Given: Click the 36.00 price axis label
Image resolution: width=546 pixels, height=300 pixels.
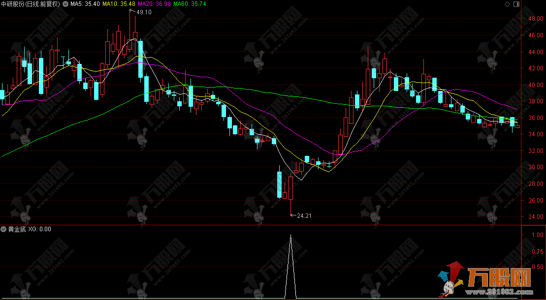Looking at the screenshot, I should coord(536,118).
